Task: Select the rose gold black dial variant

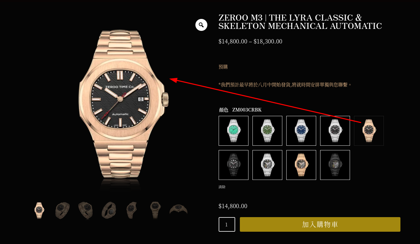Action: pyautogui.click(x=369, y=131)
